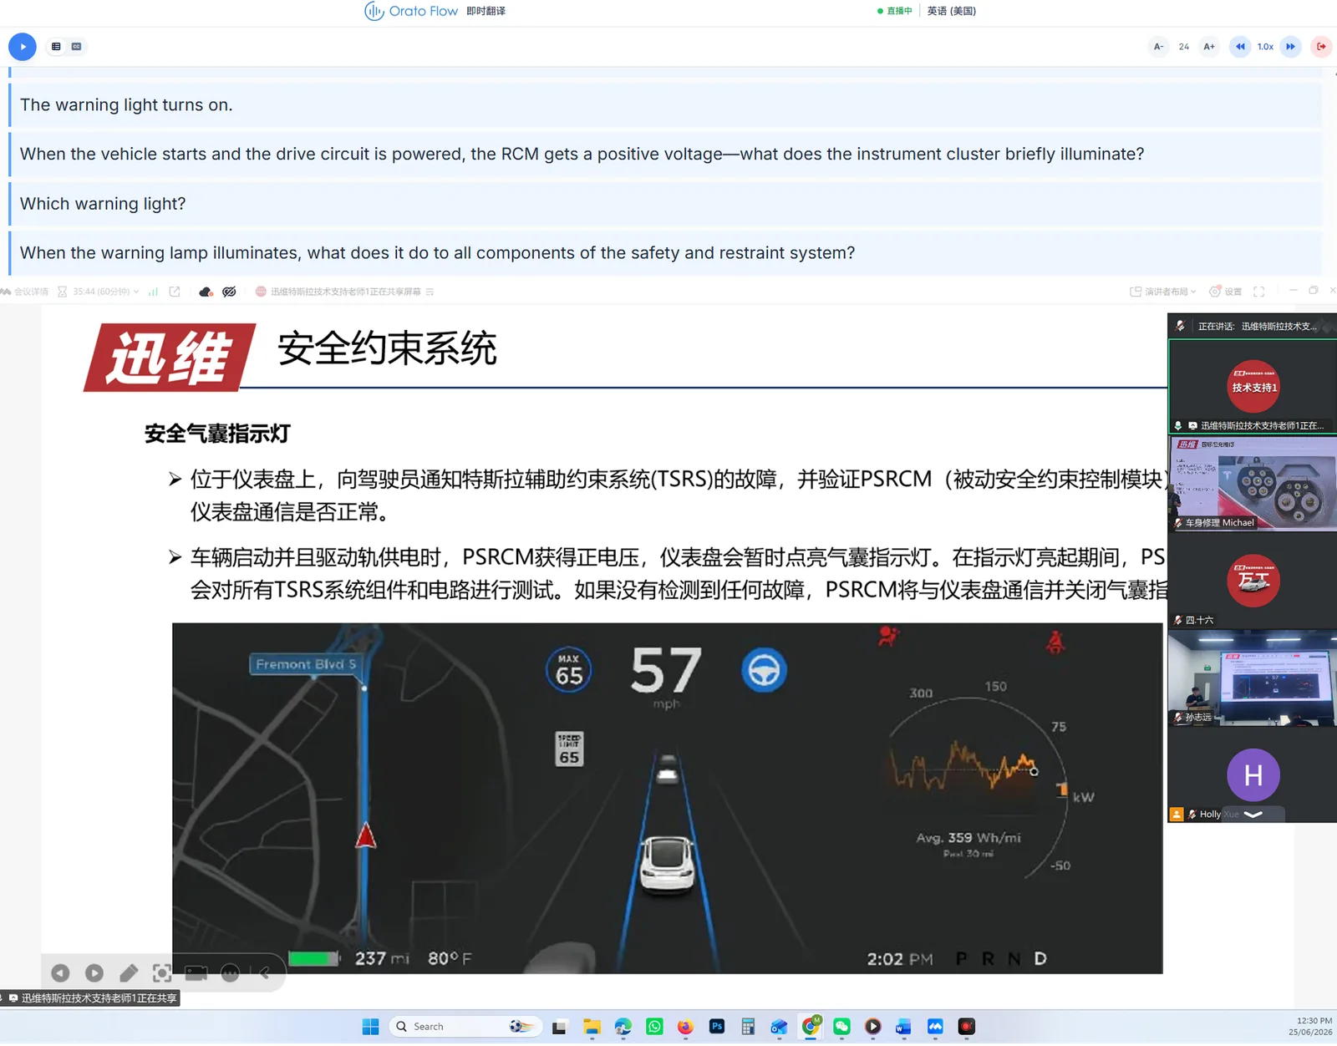Click the Holly participant avatar tile

1253,774
